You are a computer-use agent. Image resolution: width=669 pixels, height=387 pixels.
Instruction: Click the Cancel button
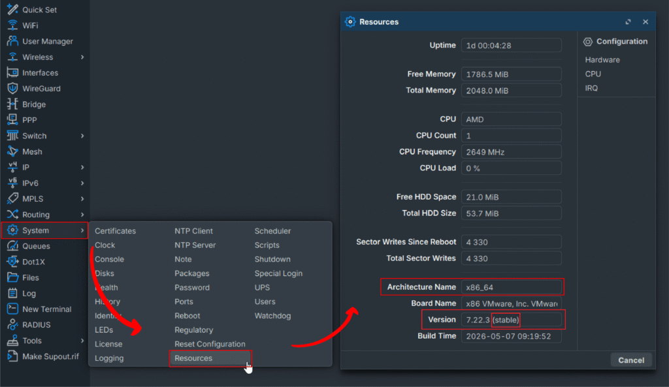point(631,360)
